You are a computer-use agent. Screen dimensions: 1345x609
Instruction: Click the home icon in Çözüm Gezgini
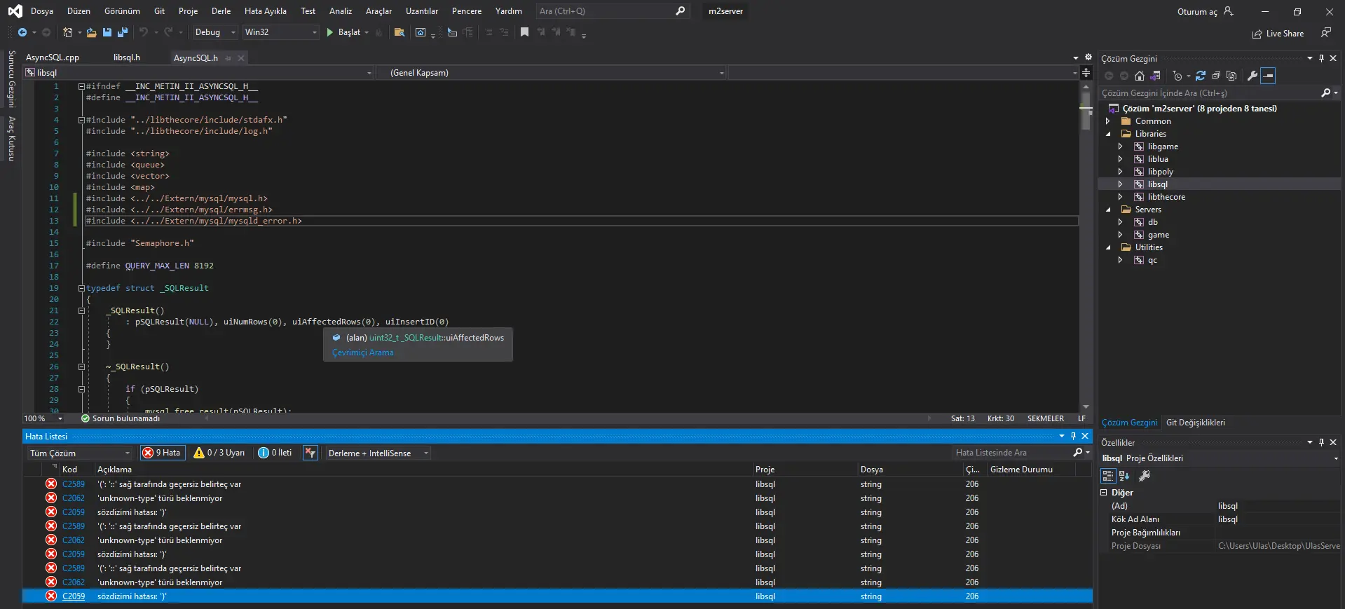(1140, 76)
